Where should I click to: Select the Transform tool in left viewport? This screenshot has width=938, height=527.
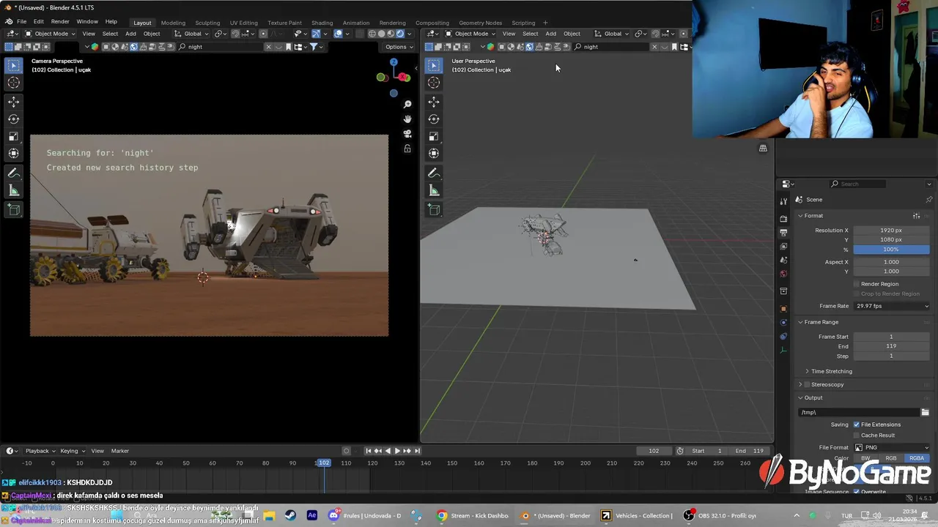(14, 153)
